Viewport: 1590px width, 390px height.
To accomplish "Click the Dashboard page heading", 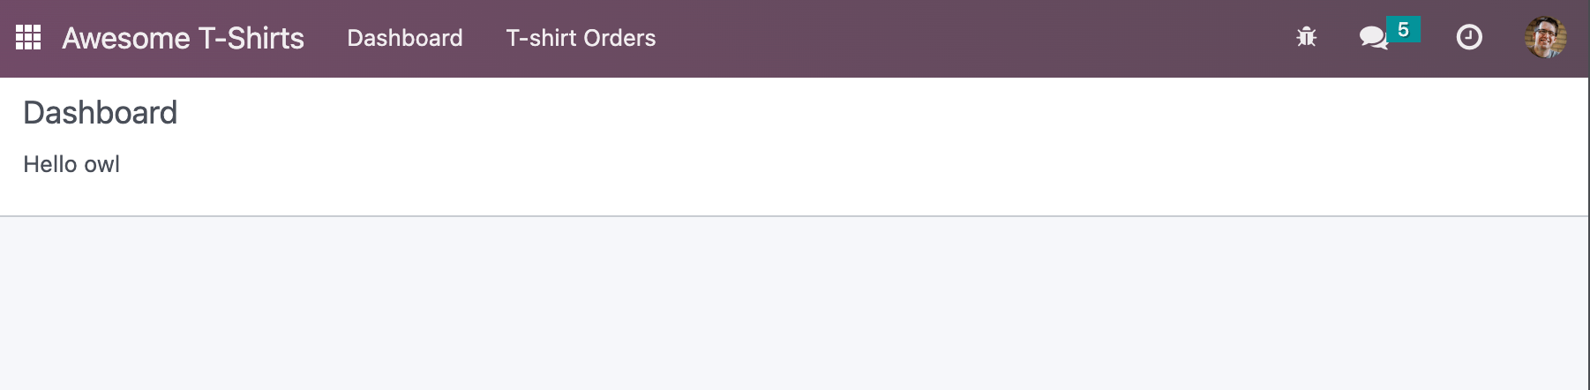I will pos(100,113).
